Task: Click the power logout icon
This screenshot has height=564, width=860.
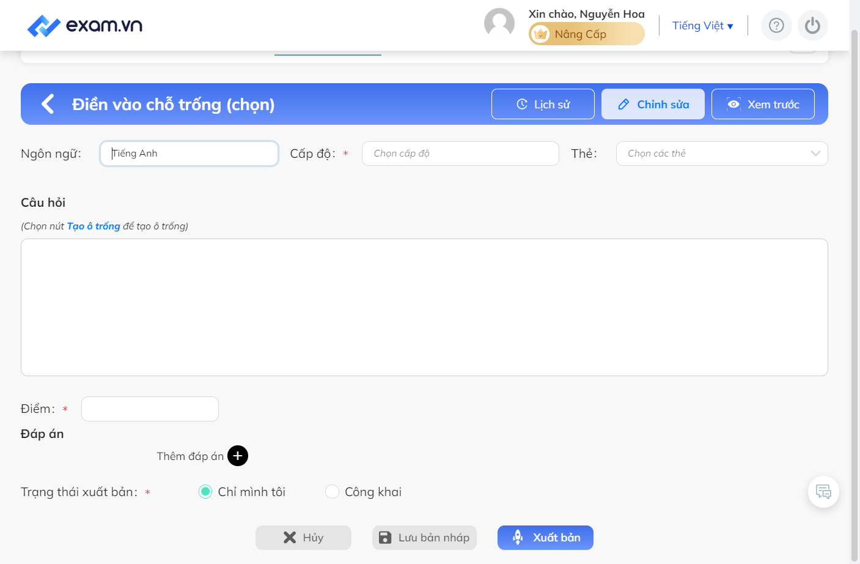Action: point(812,26)
